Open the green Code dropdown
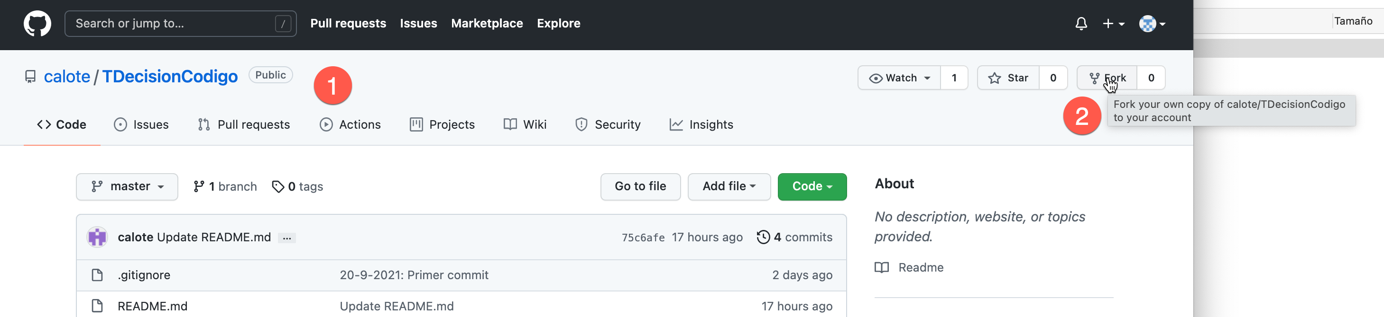Viewport: 1384px width, 317px height. pyautogui.click(x=812, y=187)
